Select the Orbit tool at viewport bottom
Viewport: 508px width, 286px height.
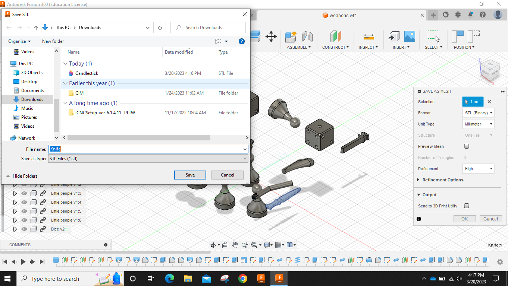(x=213, y=245)
